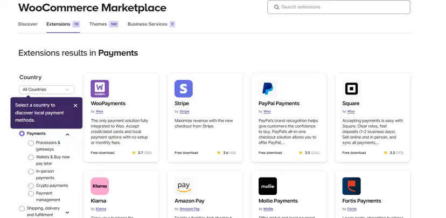The image size is (446, 218).
Task: Click the PayPal Payments logo icon
Action: click(x=267, y=88)
